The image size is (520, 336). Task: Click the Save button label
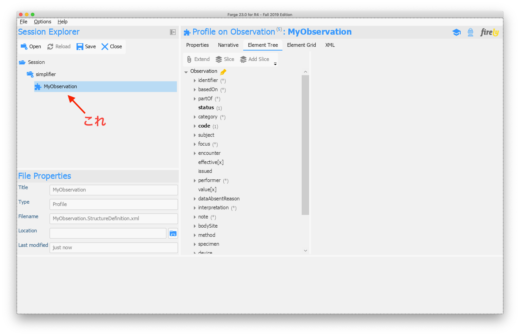click(x=90, y=46)
